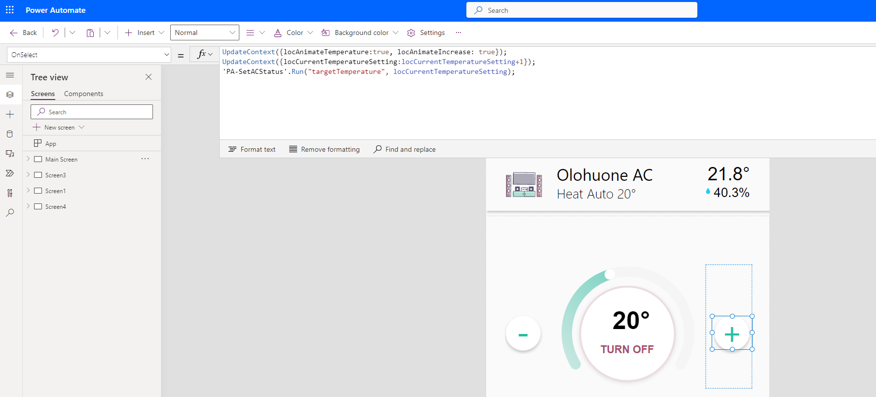Open the Normal text style dropdown
Screen dimensions: 876x397
click(204, 33)
